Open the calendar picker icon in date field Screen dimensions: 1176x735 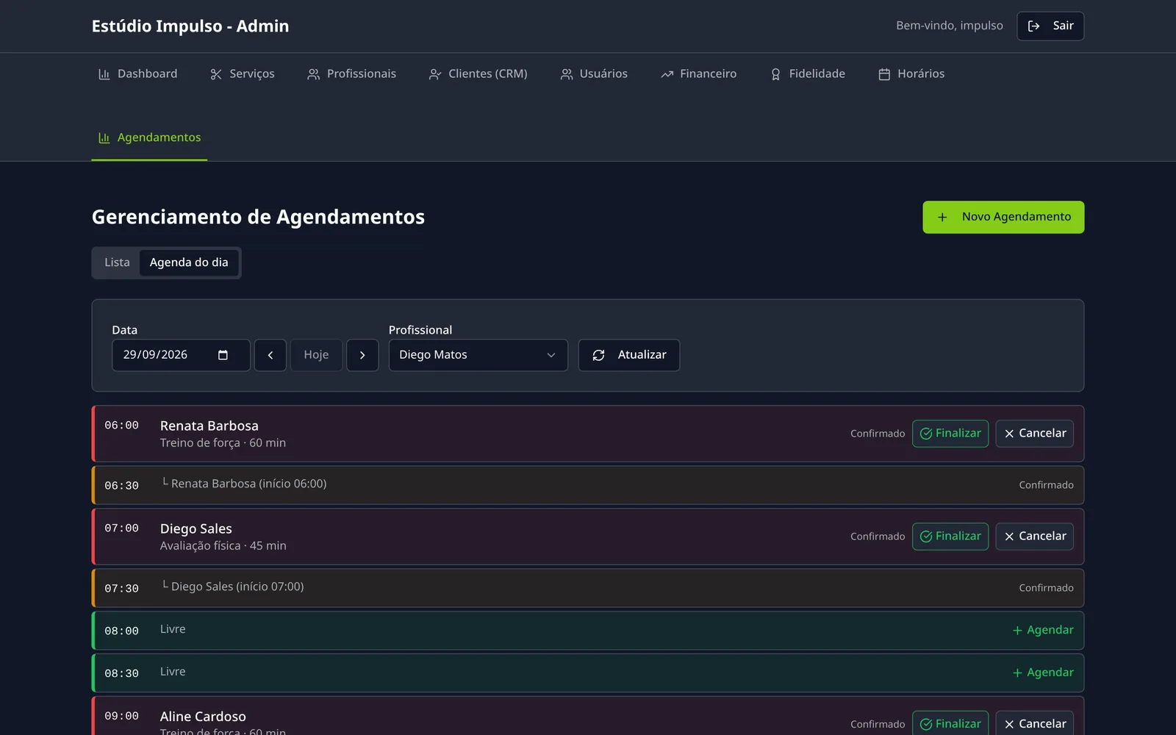(x=223, y=355)
